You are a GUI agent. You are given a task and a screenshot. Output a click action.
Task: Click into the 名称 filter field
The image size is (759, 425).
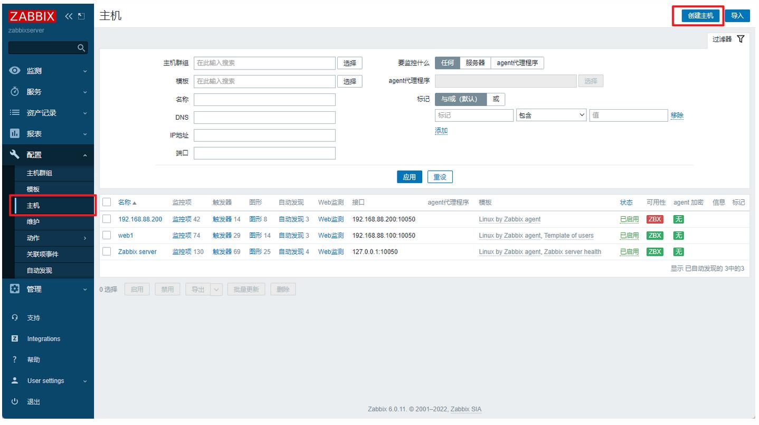coord(264,100)
